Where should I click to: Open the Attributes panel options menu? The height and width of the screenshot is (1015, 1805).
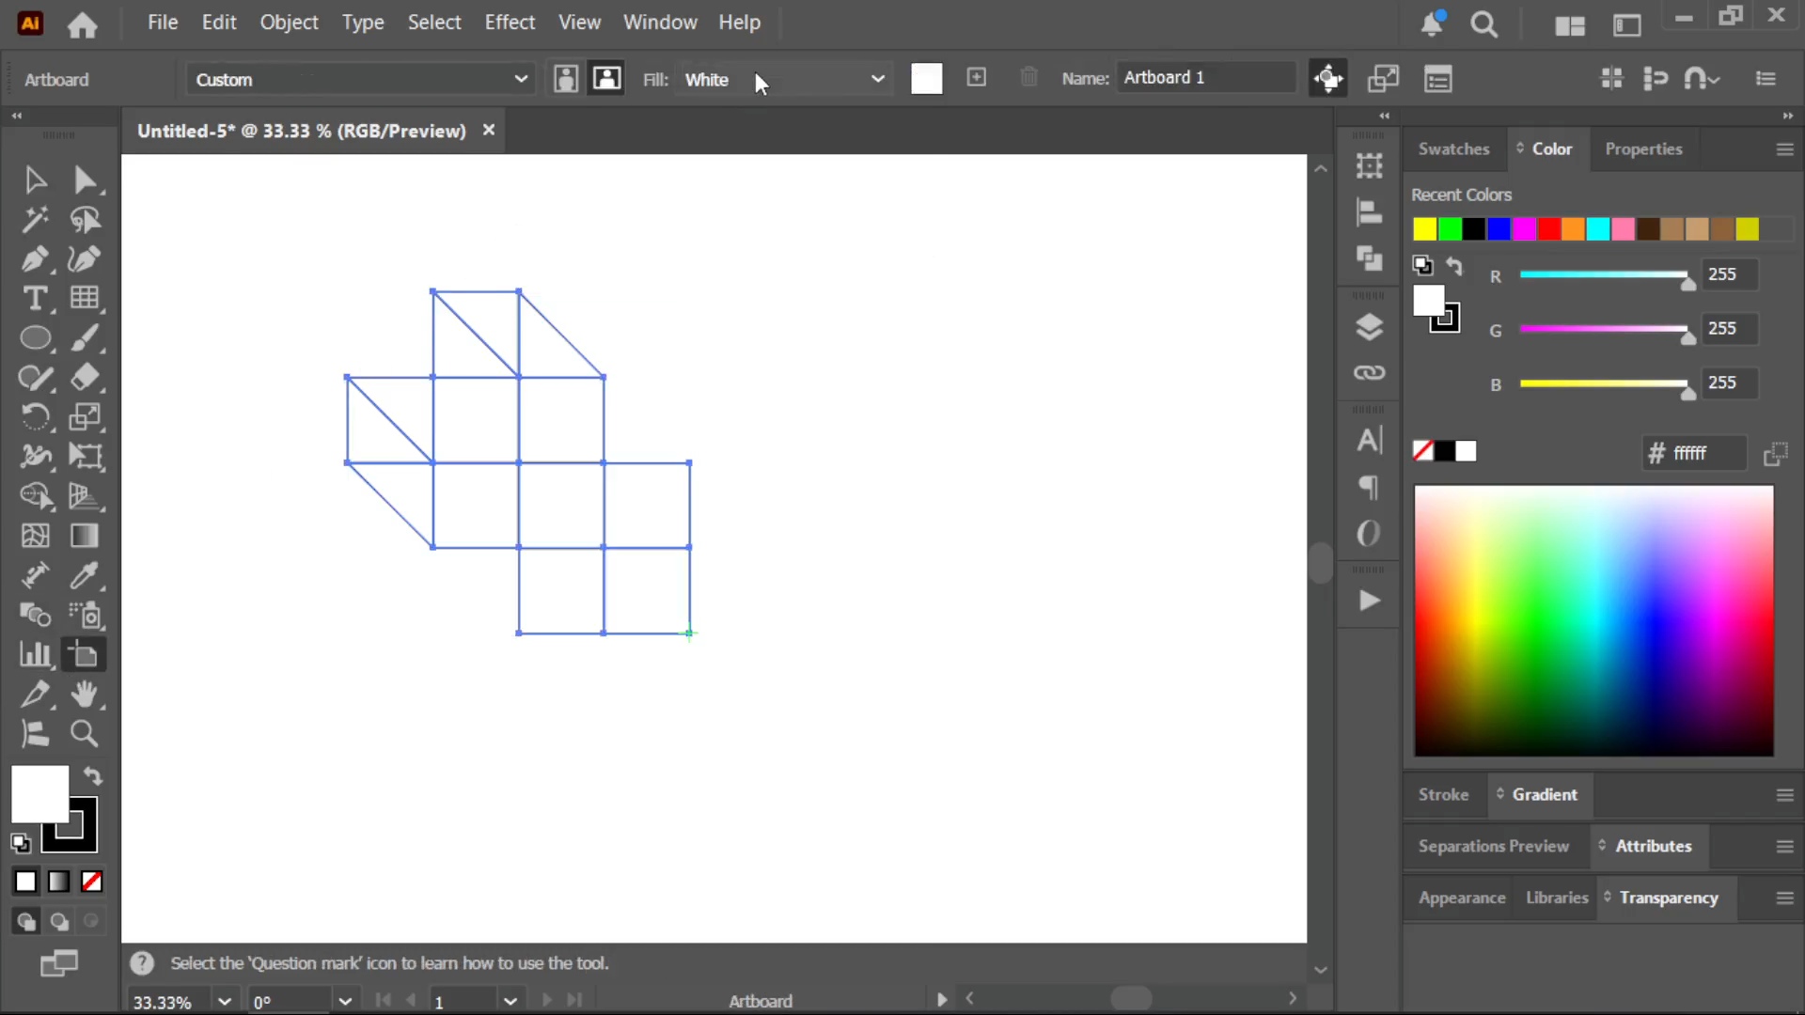point(1784,847)
